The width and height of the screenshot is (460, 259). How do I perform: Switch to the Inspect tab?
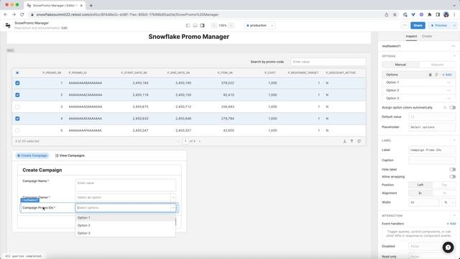pos(411,36)
